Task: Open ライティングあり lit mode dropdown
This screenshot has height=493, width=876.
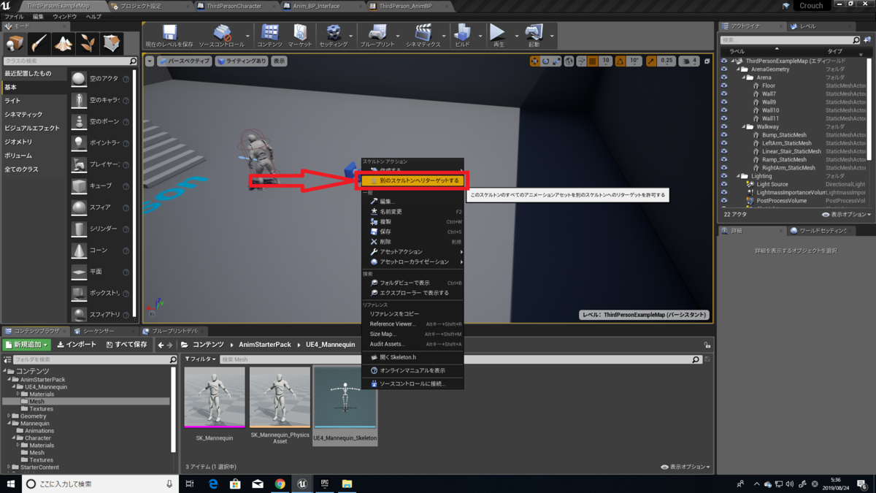Action: tap(242, 61)
